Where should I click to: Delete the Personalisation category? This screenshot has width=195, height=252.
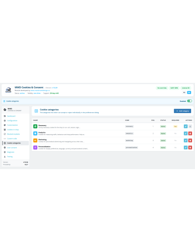click(190, 148)
